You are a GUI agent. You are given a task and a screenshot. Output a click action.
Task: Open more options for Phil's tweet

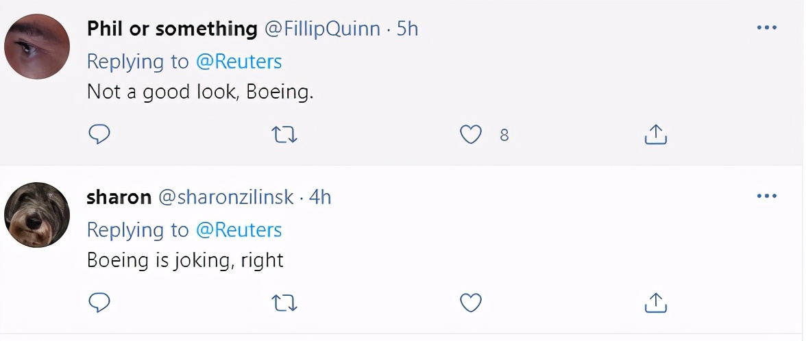(767, 28)
